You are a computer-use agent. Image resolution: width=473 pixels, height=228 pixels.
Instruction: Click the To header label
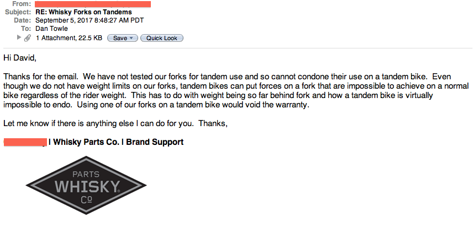click(26, 29)
